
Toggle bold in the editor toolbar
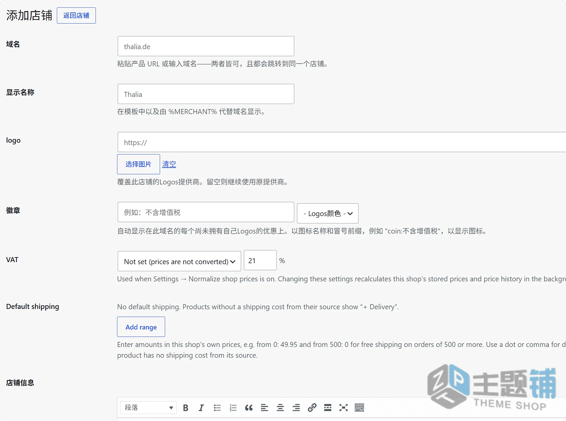click(x=185, y=408)
